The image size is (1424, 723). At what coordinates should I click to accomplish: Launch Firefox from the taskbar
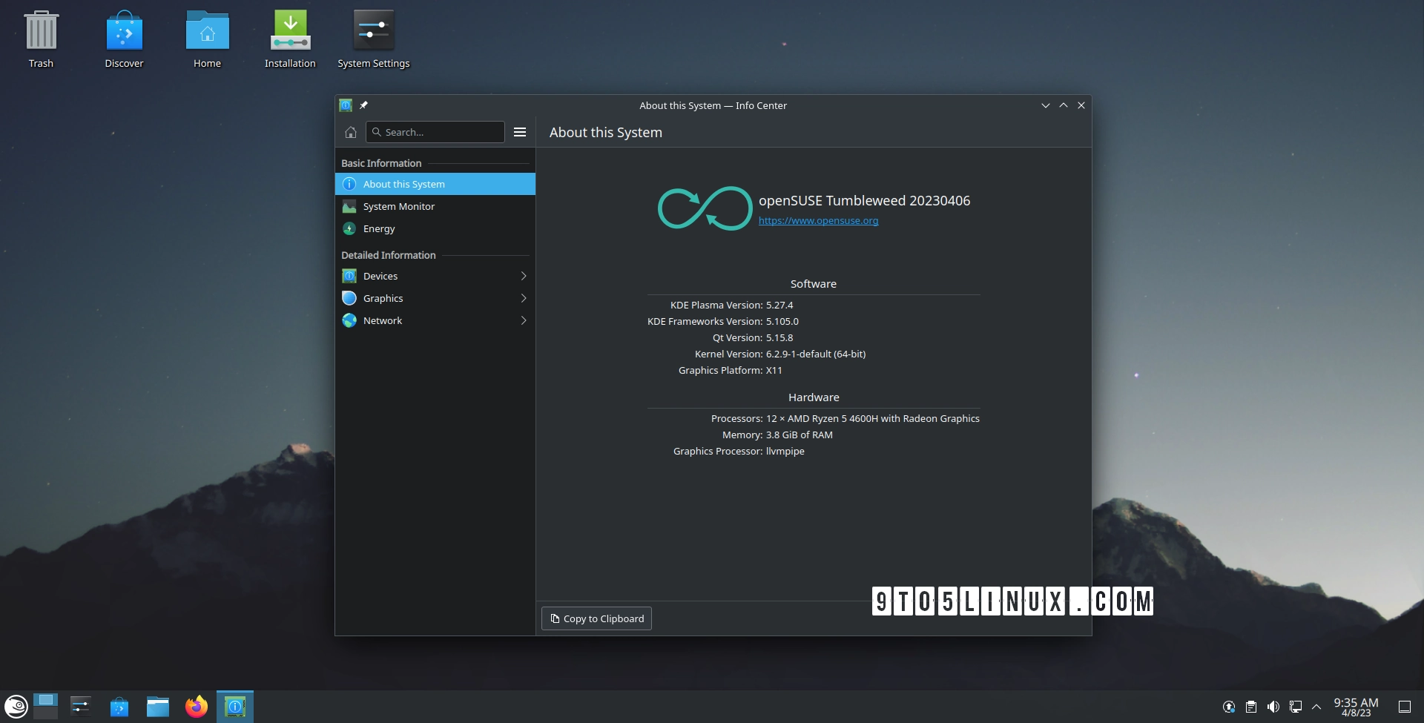(x=196, y=706)
